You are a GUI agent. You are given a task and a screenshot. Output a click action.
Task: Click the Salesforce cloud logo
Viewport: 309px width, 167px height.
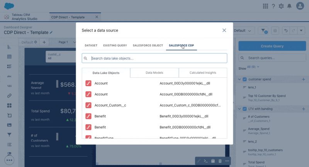pos(9,6)
